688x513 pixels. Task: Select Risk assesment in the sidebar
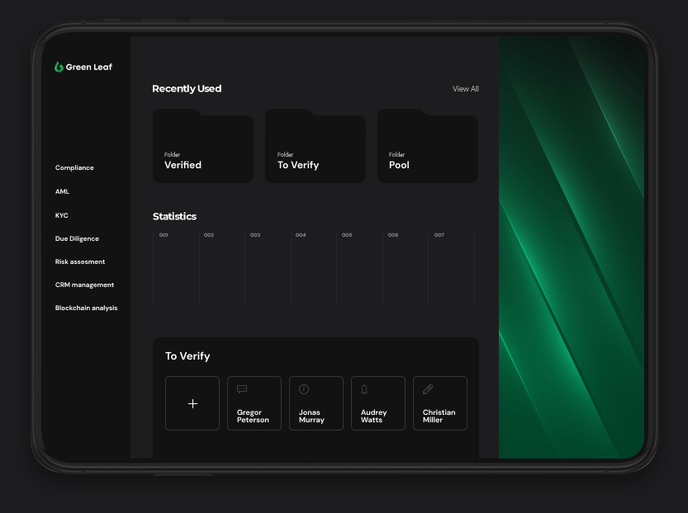(80, 261)
